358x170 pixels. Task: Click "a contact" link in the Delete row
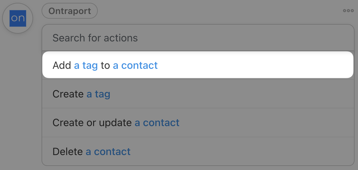pos(108,152)
